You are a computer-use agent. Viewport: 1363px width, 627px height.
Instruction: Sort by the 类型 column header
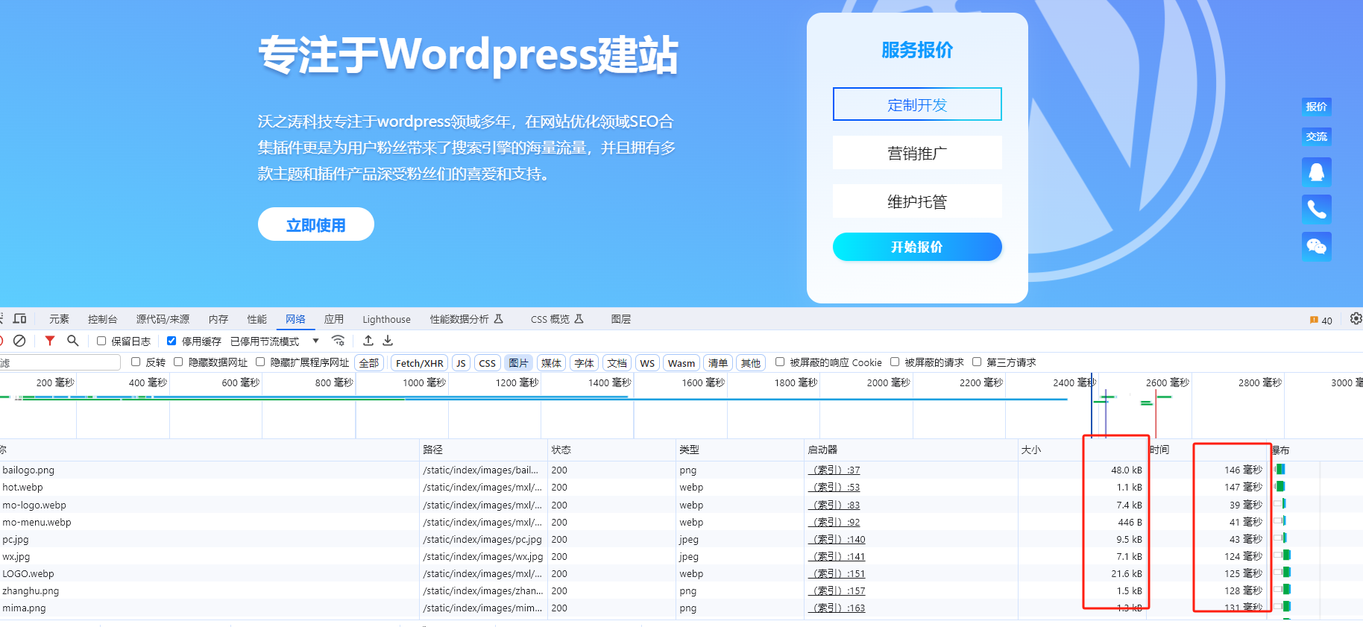[x=740, y=450]
